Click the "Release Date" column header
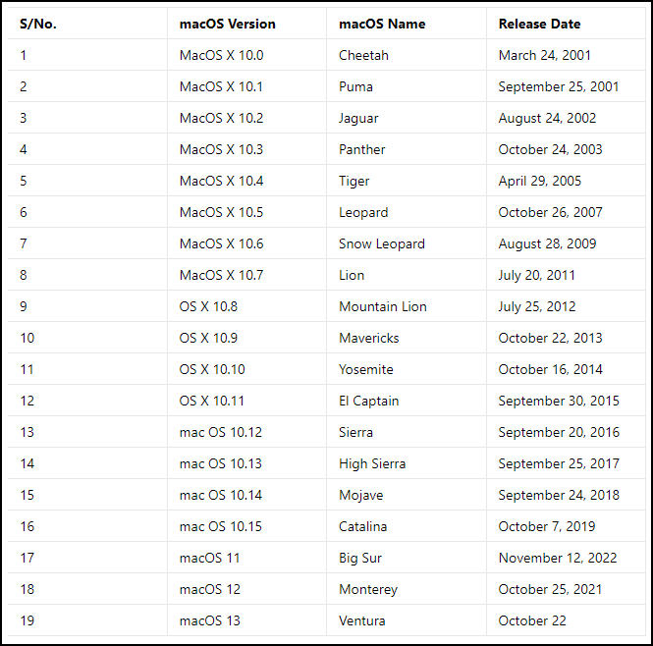The width and height of the screenshot is (653, 646). pos(539,24)
